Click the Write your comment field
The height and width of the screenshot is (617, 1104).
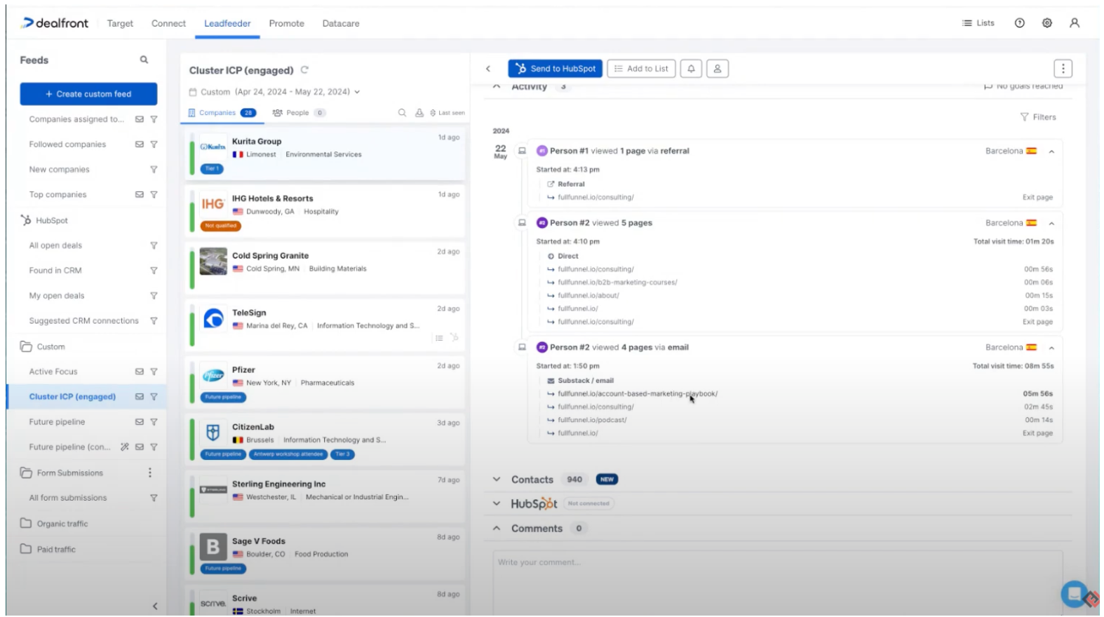tap(777, 581)
